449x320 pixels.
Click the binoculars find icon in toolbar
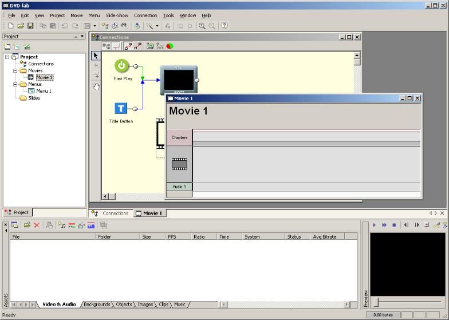123,26
